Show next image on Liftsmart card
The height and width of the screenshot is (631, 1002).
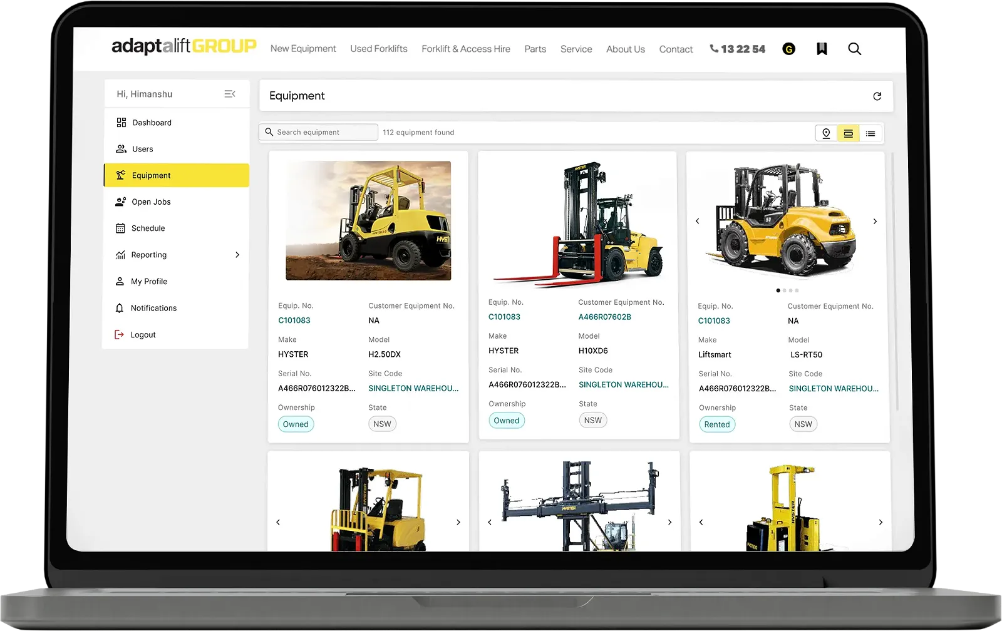click(875, 221)
